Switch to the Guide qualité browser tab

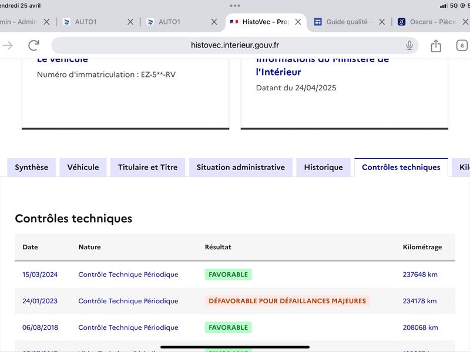pos(347,22)
